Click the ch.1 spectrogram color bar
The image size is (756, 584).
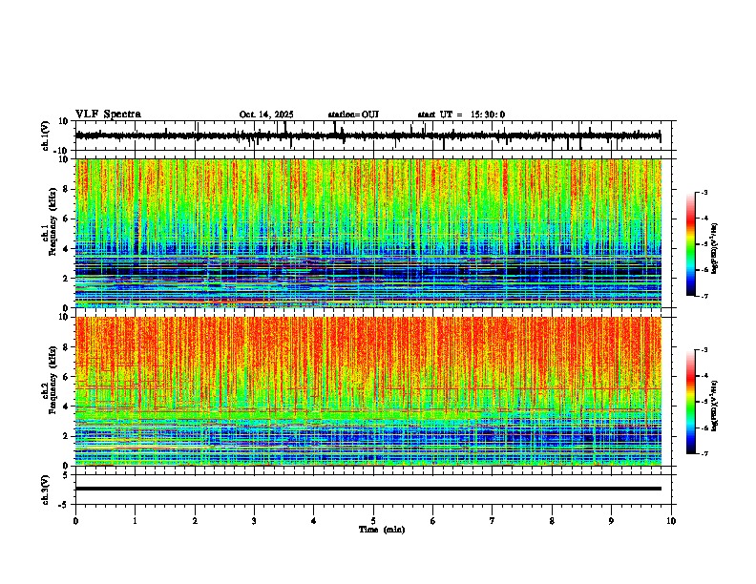coord(691,244)
